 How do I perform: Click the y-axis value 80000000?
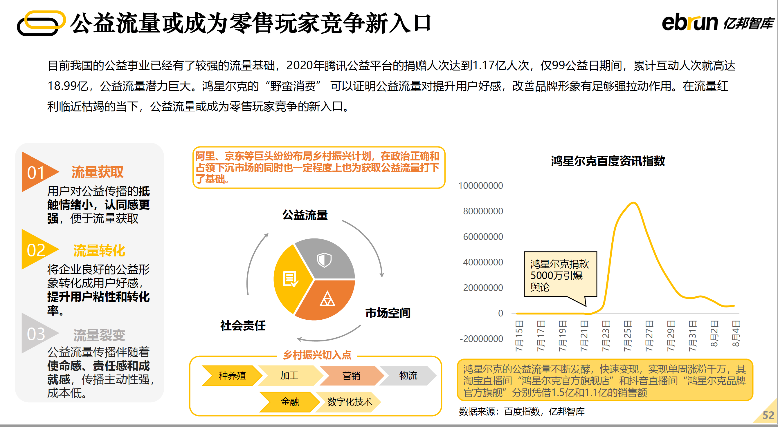coord(483,211)
